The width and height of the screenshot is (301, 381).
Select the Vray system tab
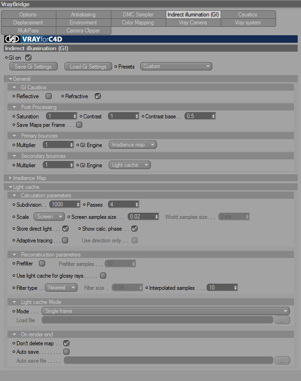click(248, 23)
